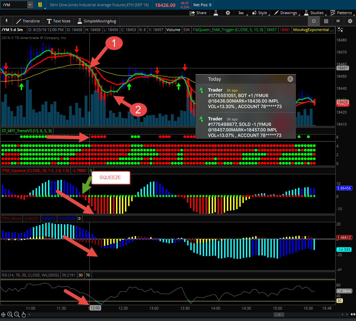Click the green 18457 EMA value
The height and width of the screenshot is (321, 356).
(271, 30)
